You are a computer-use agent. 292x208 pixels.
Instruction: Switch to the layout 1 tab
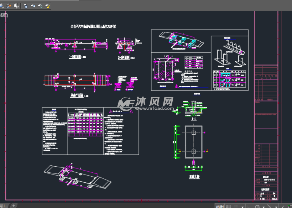coord(3,206)
